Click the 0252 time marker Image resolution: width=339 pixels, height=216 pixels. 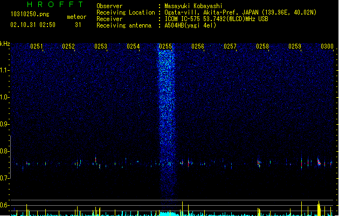tap(68, 46)
